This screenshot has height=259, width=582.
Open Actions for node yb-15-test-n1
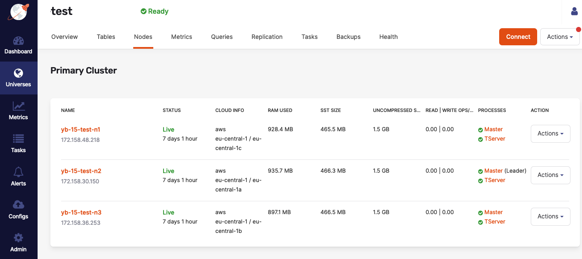pyautogui.click(x=550, y=133)
